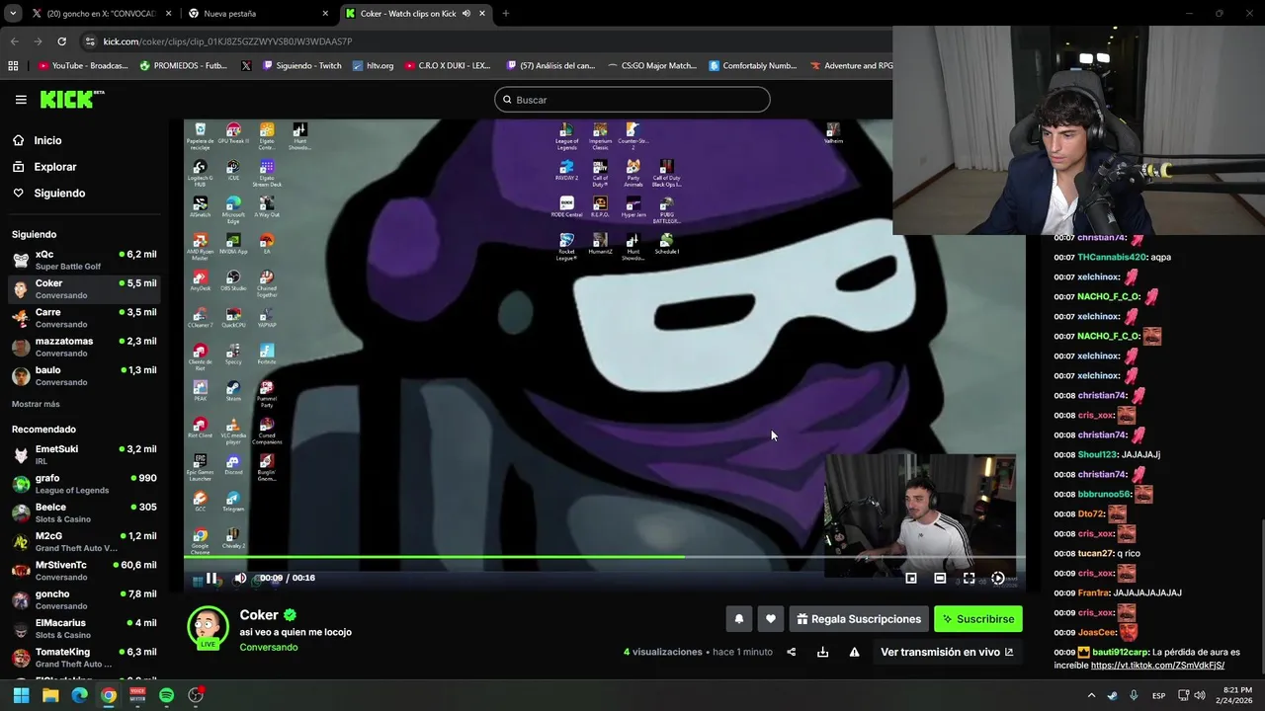Open mini player picture-in-picture mode

[911, 579]
